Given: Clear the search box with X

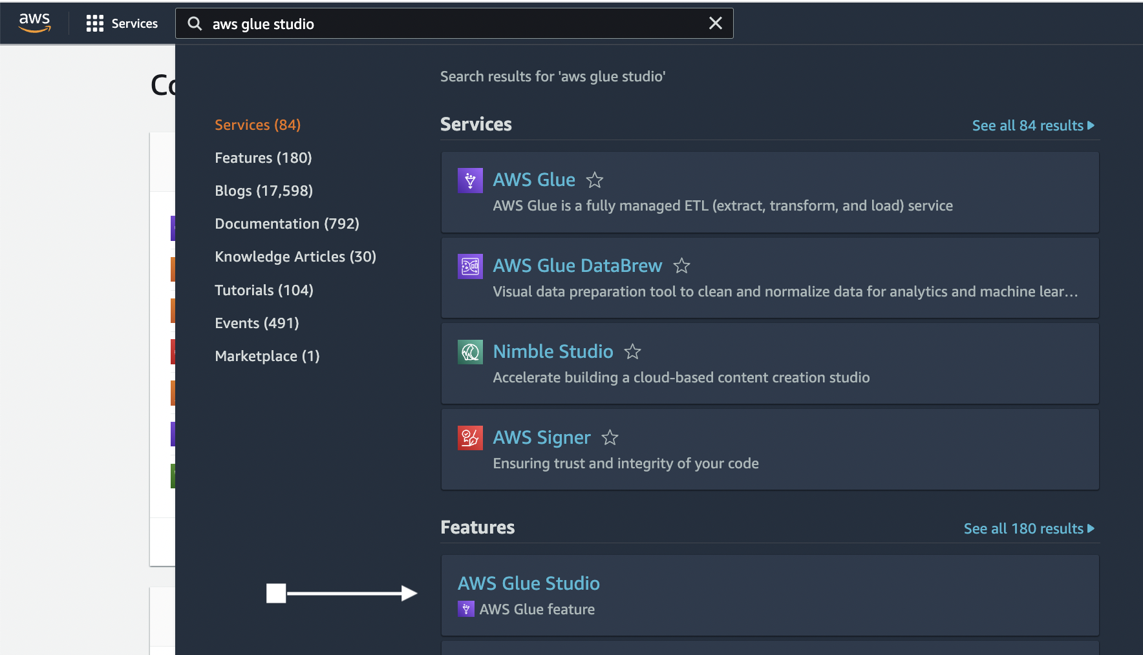Looking at the screenshot, I should point(715,23).
